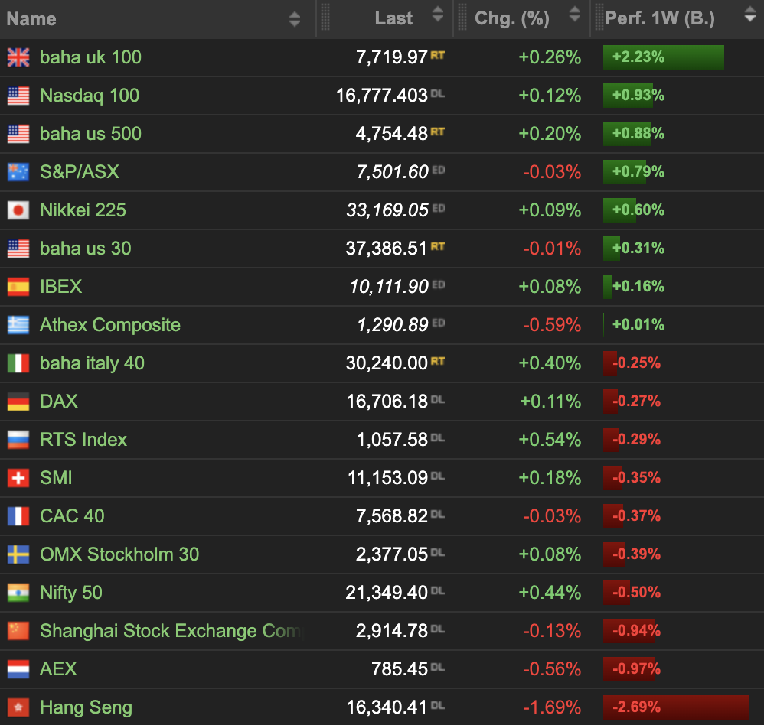Select the China flag beside Shanghai Stock Exchange
This screenshot has height=725, width=764.
coord(18,631)
